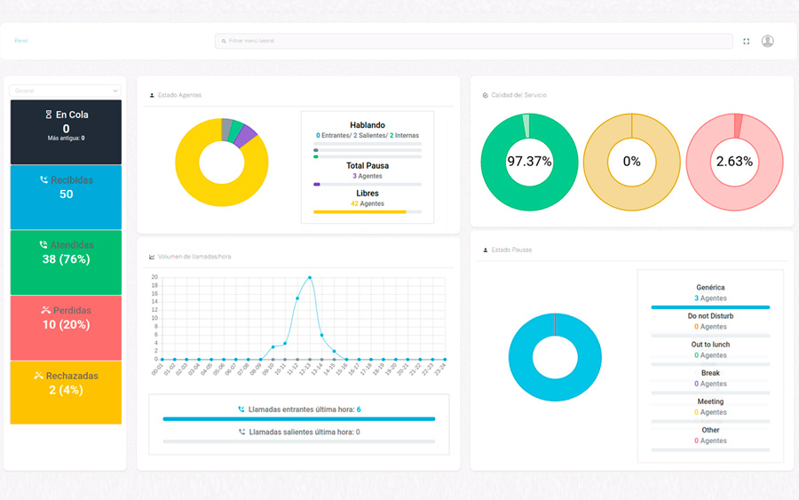Select the Rechazadas 2 (4%) card

66,393
